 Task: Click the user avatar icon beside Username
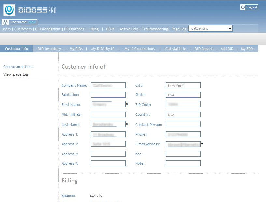click(5, 22)
